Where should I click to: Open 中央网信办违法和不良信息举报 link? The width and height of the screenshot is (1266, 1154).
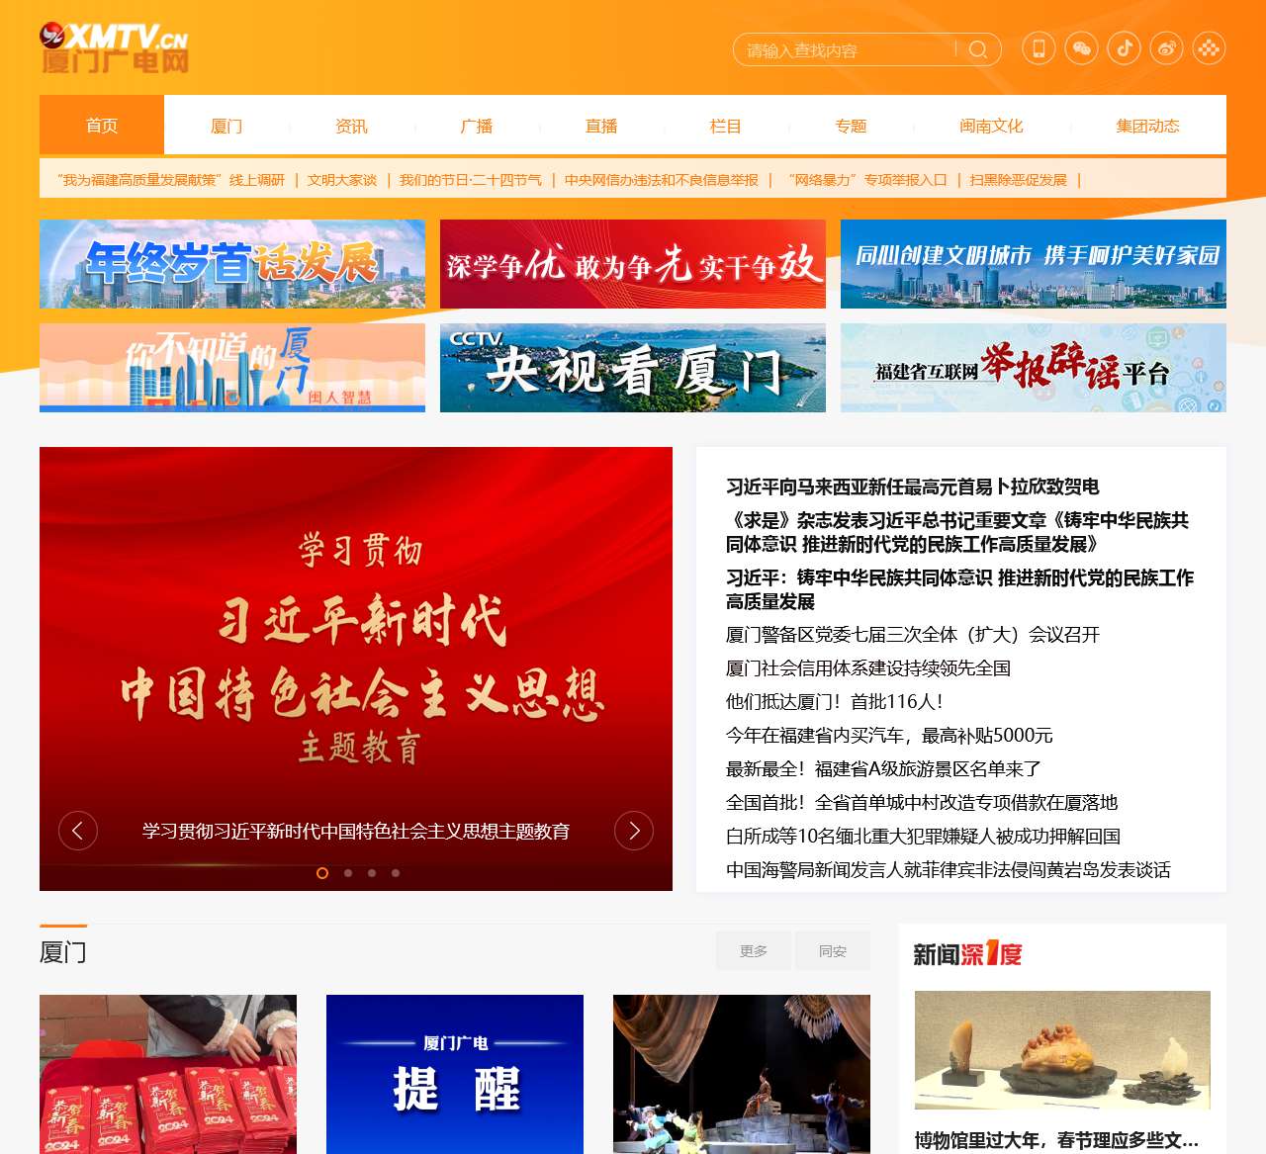[x=662, y=180]
